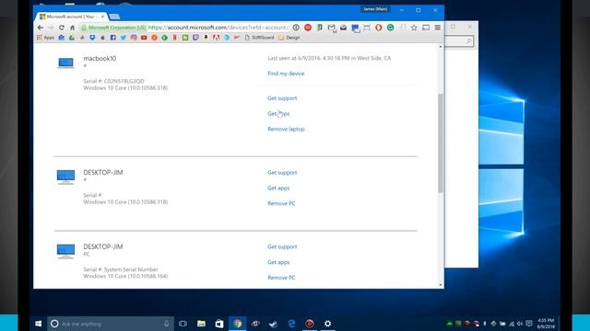Click Get support for first DESKTOP-JIM
Image resolution: width=590 pixels, height=331 pixels.
coord(282,172)
